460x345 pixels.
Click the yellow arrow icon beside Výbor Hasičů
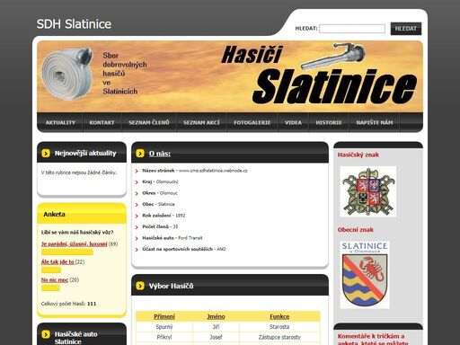[140, 286]
